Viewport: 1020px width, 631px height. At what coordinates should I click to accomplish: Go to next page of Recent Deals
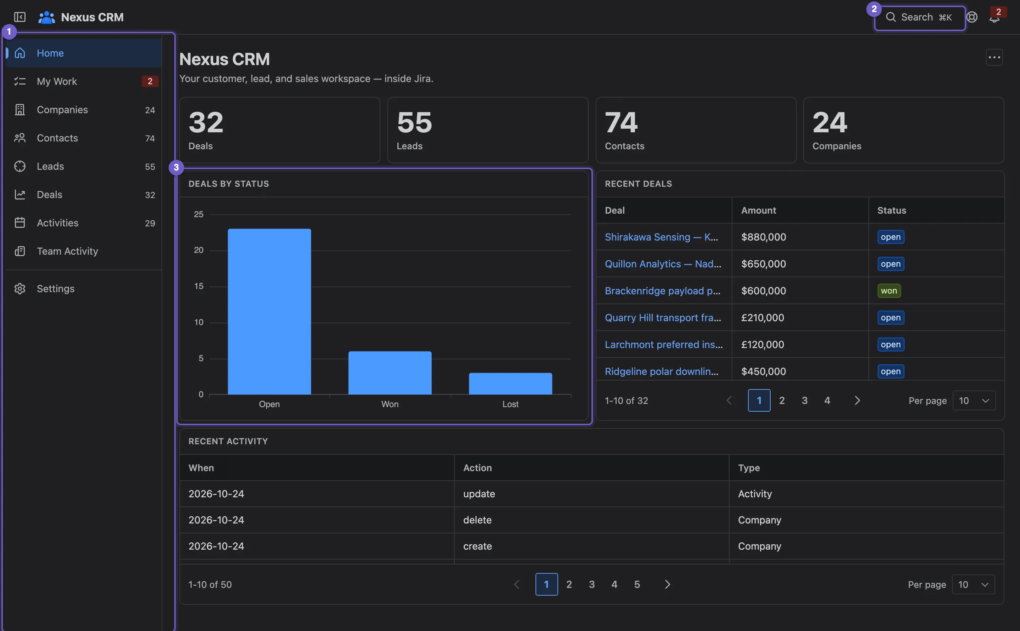point(857,401)
